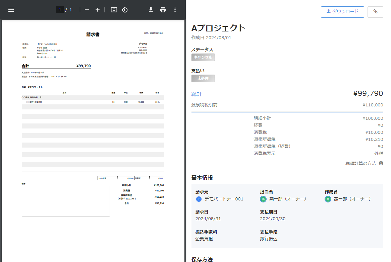The width and height of the screenshot is (391, 262).
Task: Zoom in the PDF preview
Action: click(x=98, y=10)
